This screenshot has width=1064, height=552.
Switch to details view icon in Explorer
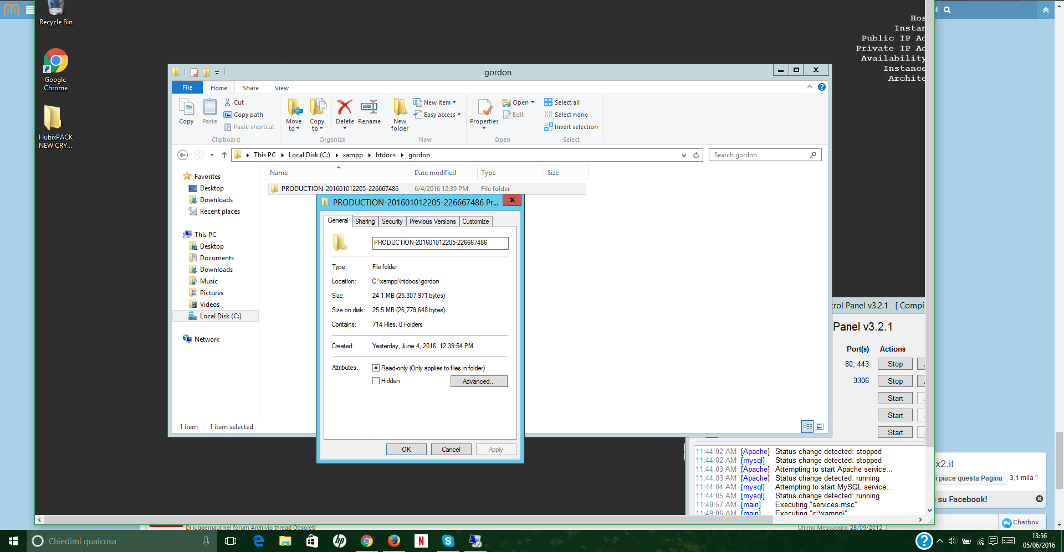807,426
